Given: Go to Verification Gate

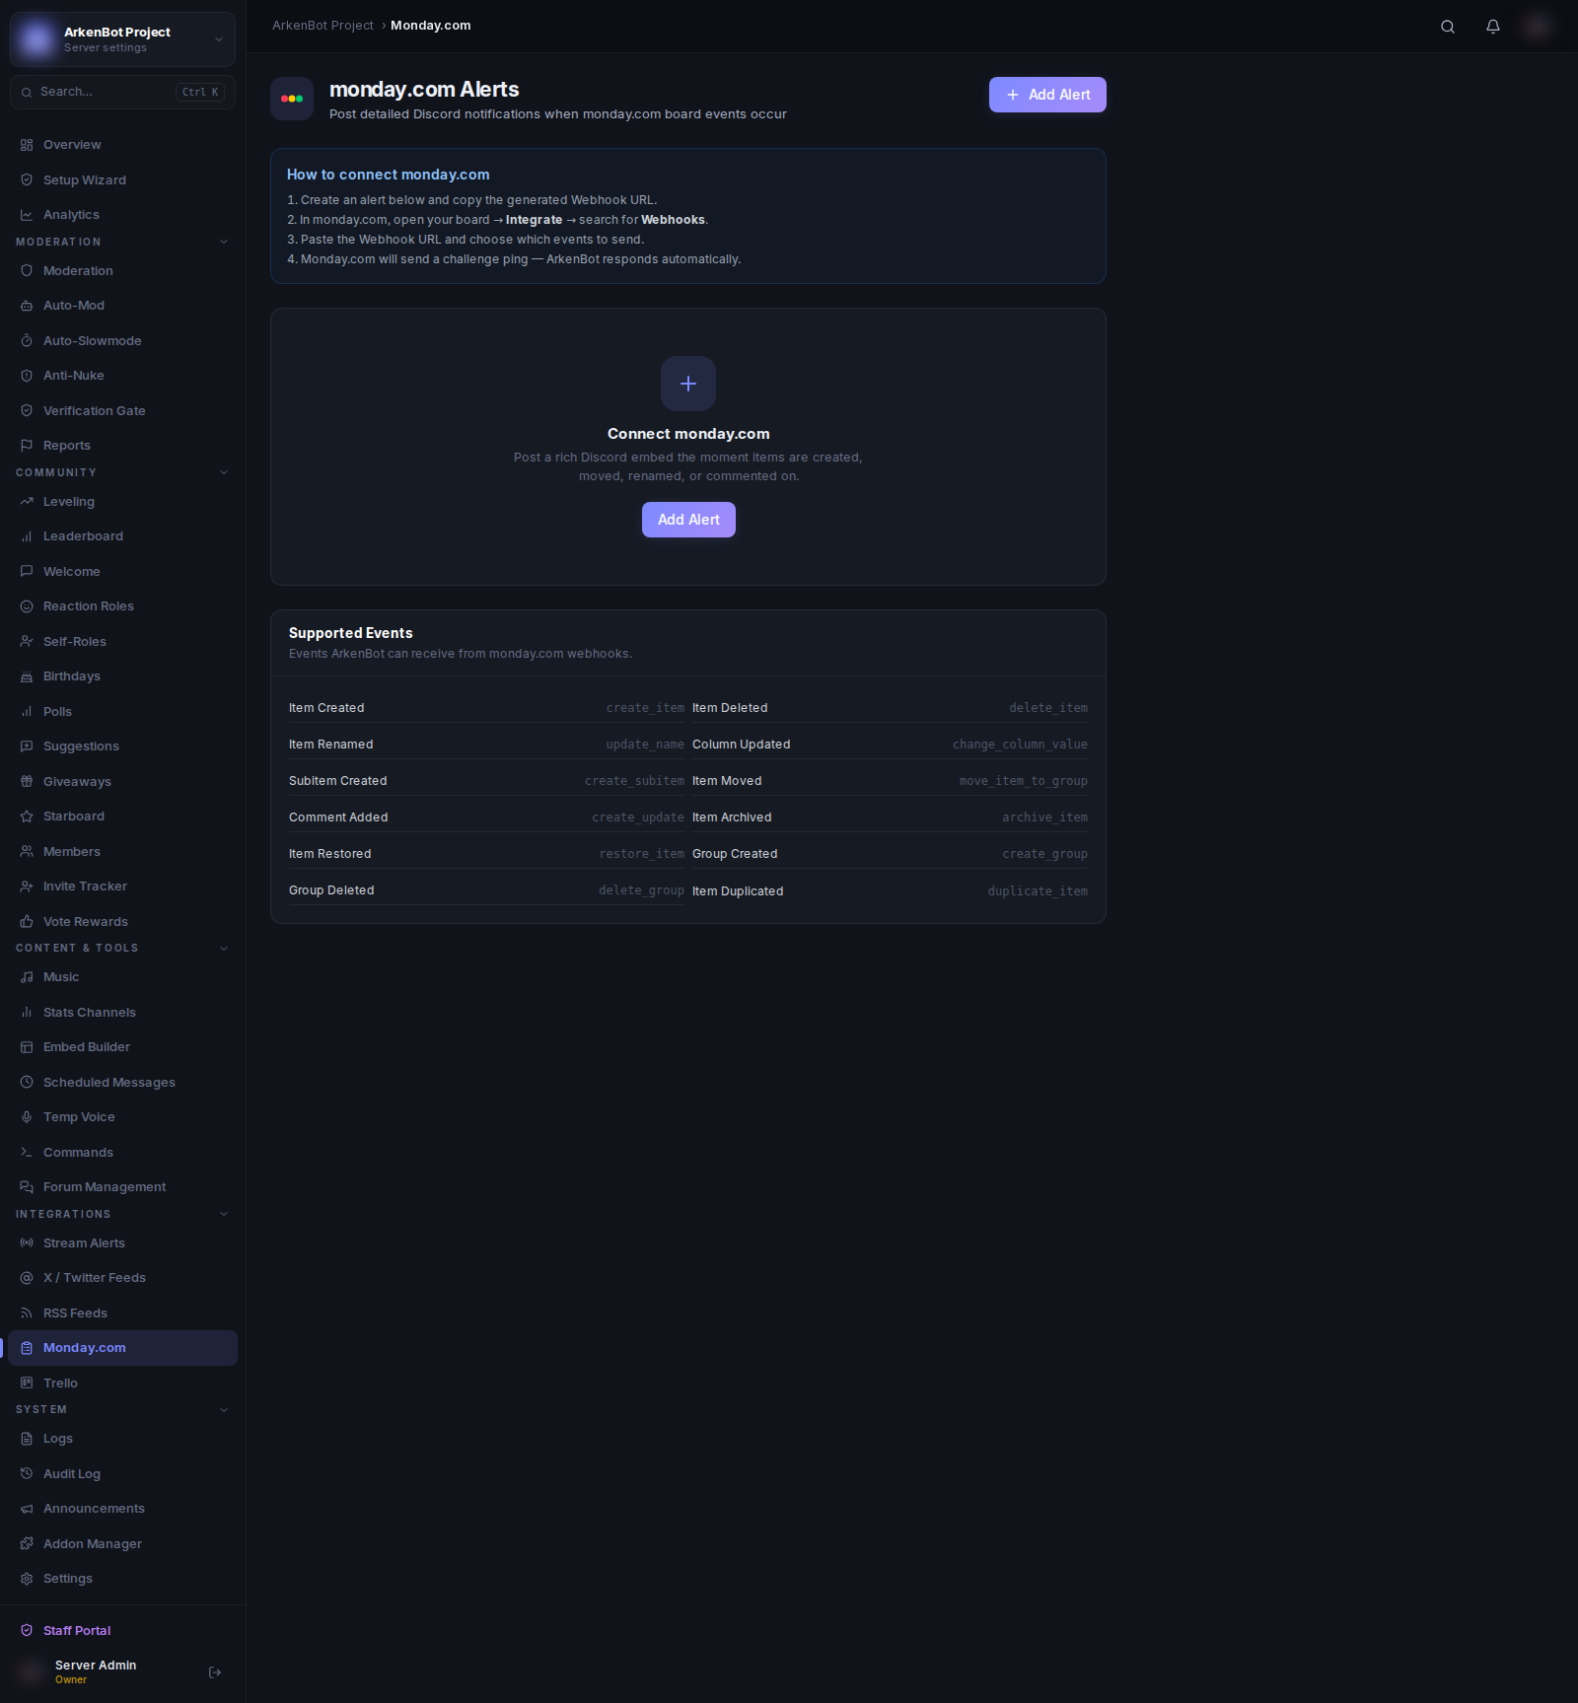Looking at the screenshot, I should (x=122, y=411).
